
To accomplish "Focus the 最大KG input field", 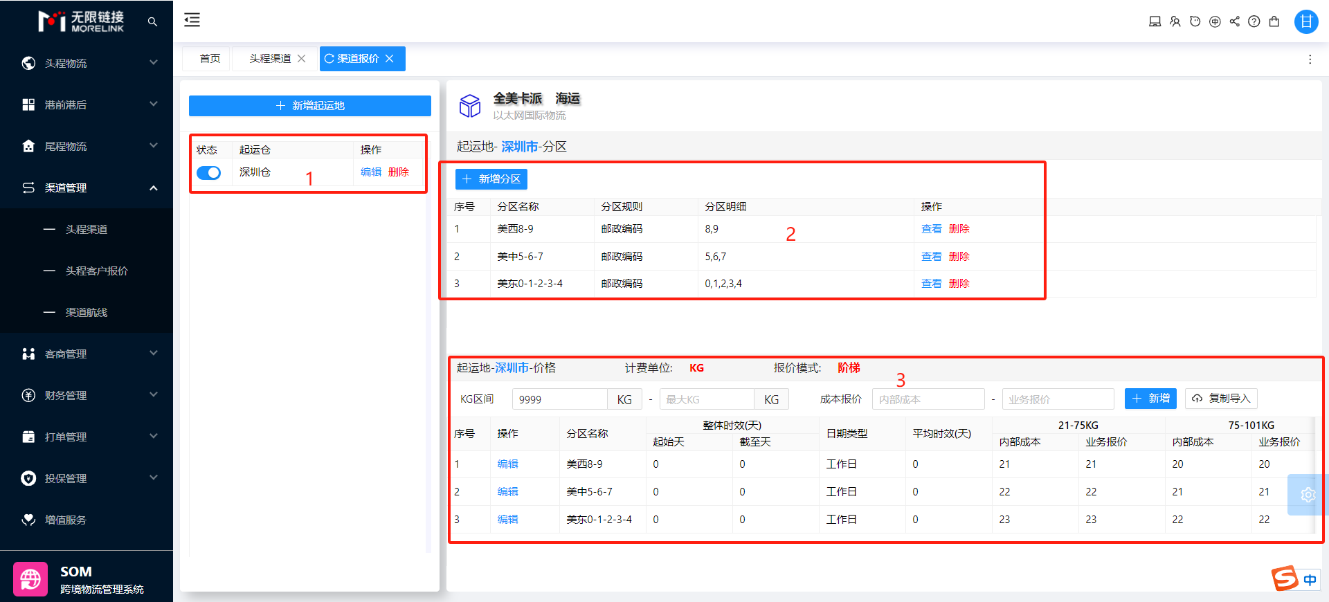I will [x=707, y=399].
